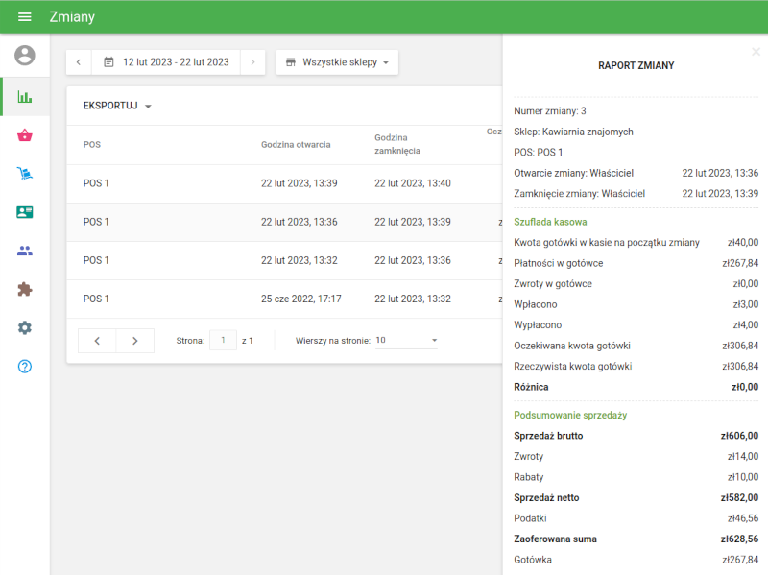The image size is (768, 575).
Task: Open the hamburger navigation menu
Action: 25,17
